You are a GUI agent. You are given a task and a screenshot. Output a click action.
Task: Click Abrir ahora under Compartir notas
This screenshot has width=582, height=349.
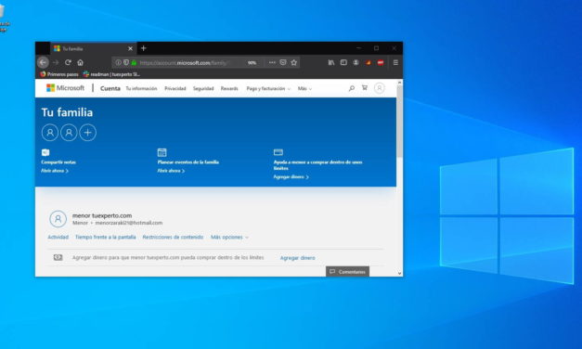point(55,171)
